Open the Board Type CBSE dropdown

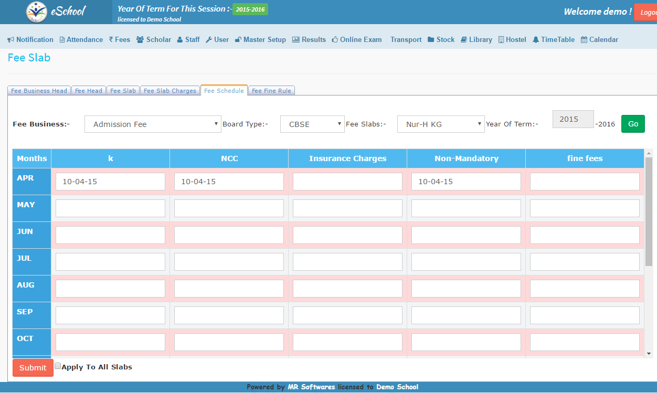click(x=312, y=124)
